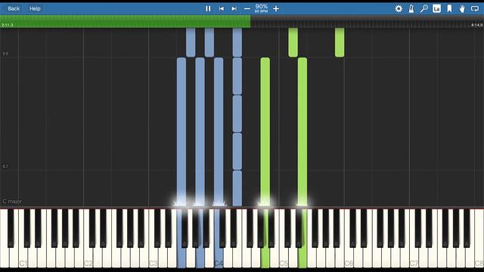Open the Help menu
The height and width of the screenshot is (272, 484).
tap(35, 8)
